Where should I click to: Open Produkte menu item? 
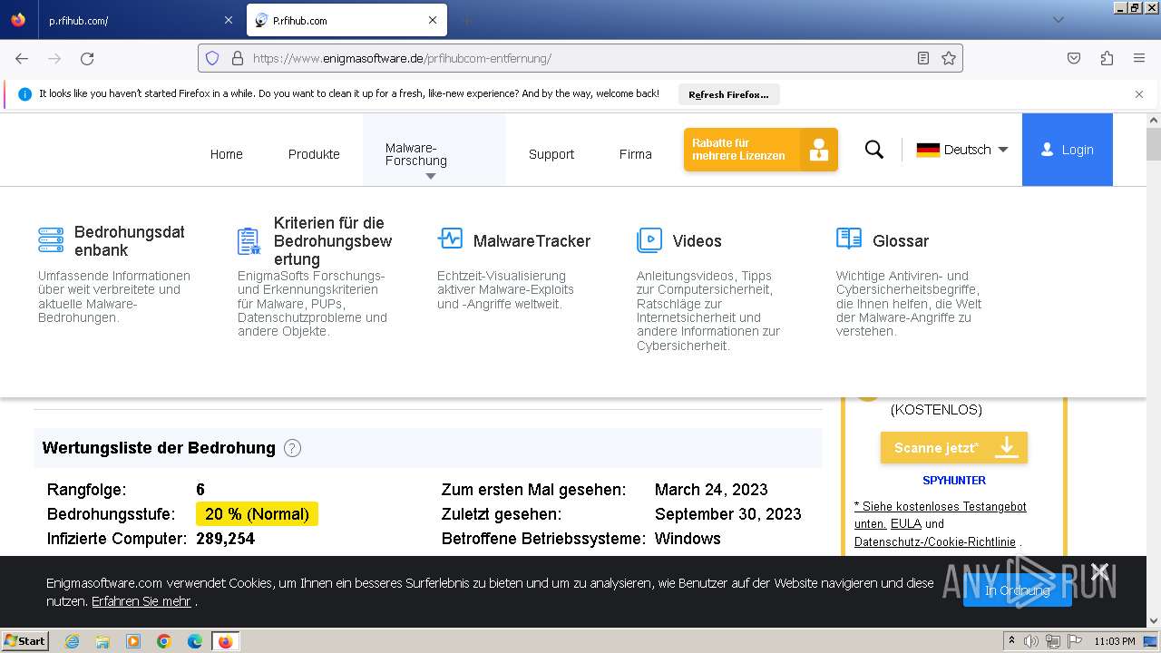pyautogui.click(x=314, y=154)
